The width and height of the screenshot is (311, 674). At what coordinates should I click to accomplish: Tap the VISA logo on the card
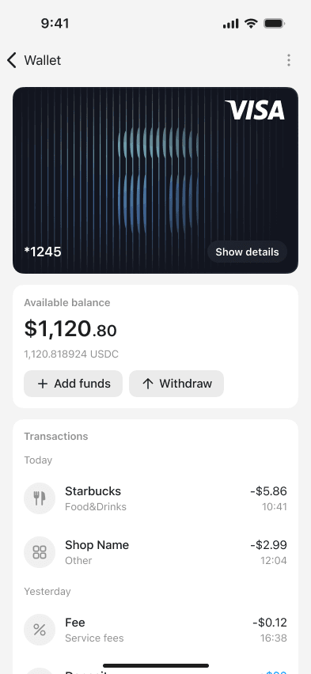point(255,110)
